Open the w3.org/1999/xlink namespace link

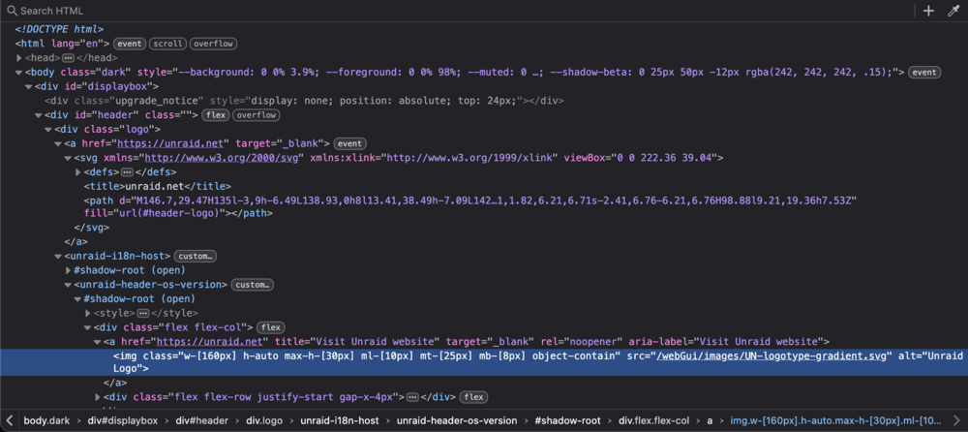tap(471, 158)
